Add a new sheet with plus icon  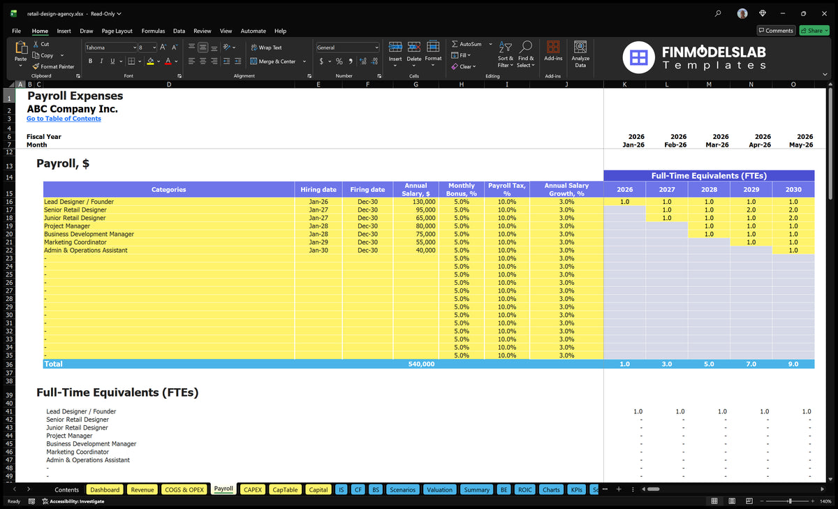coord(618,489)
